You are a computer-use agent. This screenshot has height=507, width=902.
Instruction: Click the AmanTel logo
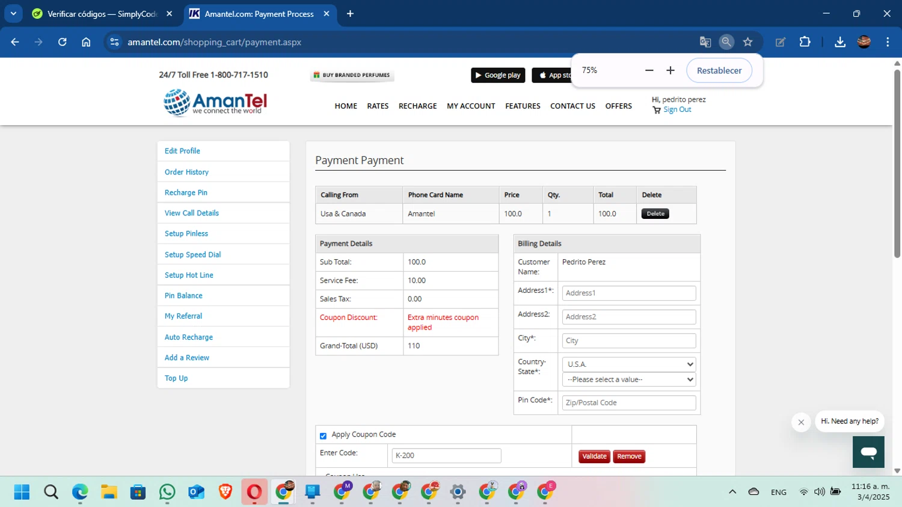(x=215, y=102)
